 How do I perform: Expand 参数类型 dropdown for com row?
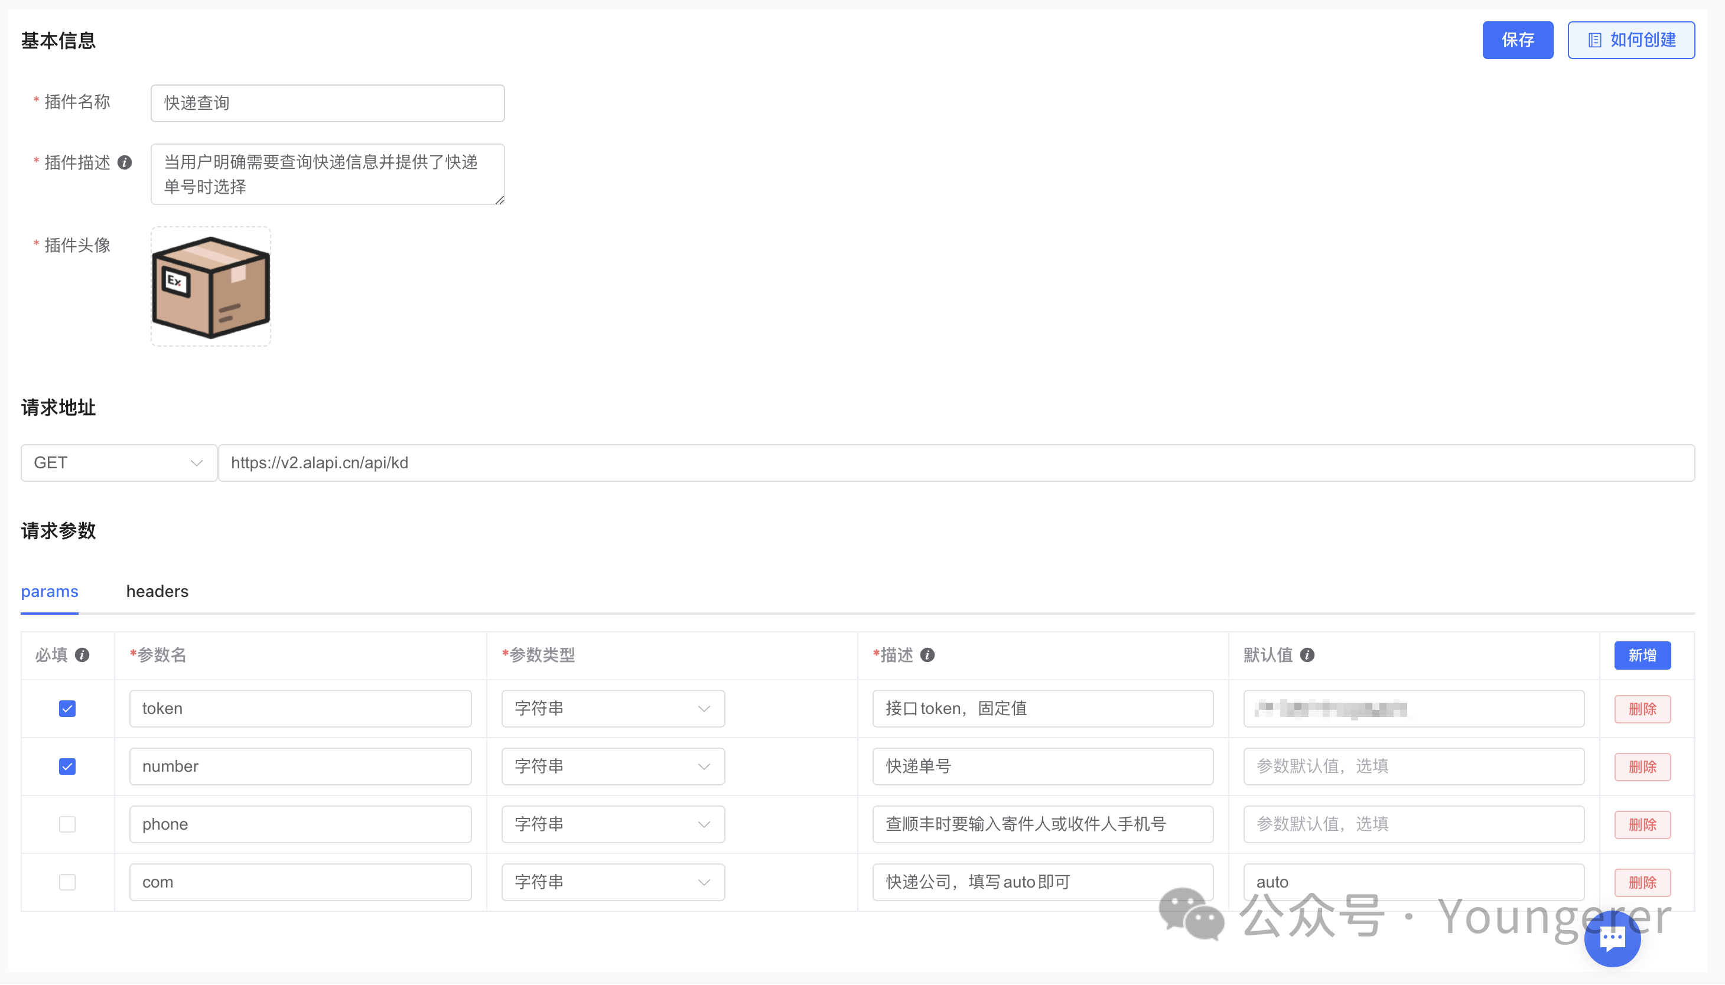coord(613,882)
